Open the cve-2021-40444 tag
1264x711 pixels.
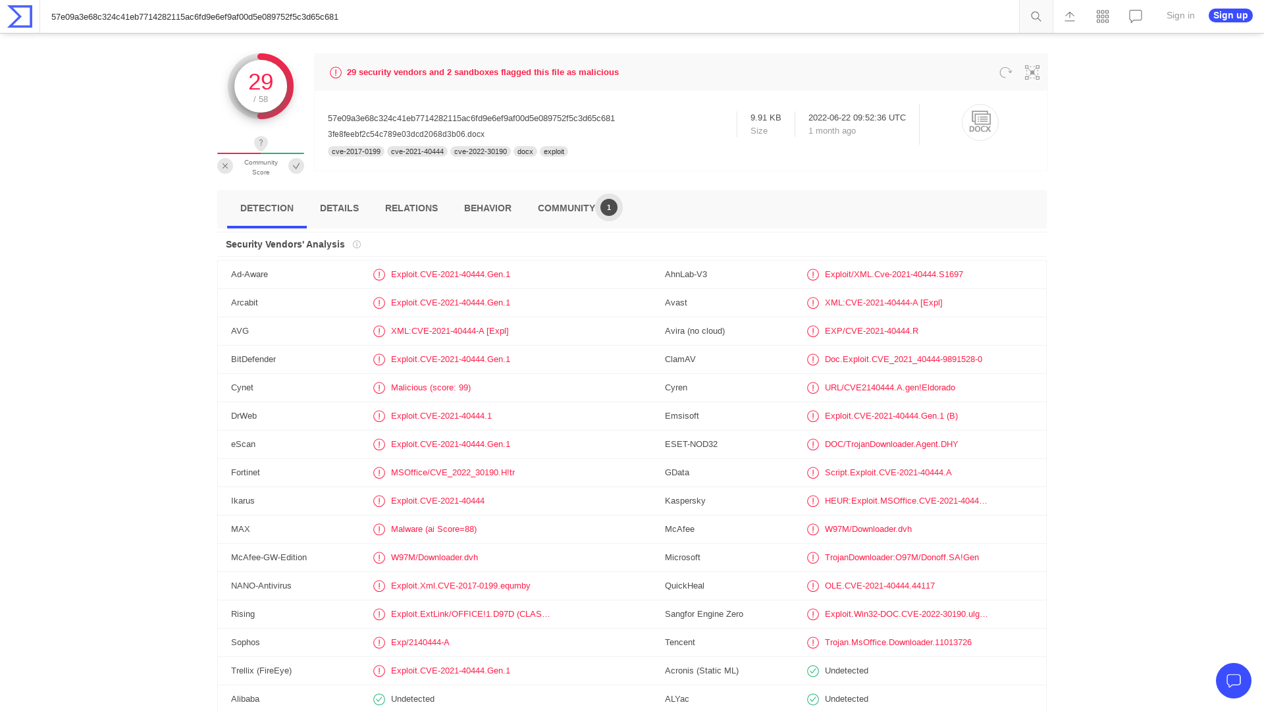coord(417,151)
